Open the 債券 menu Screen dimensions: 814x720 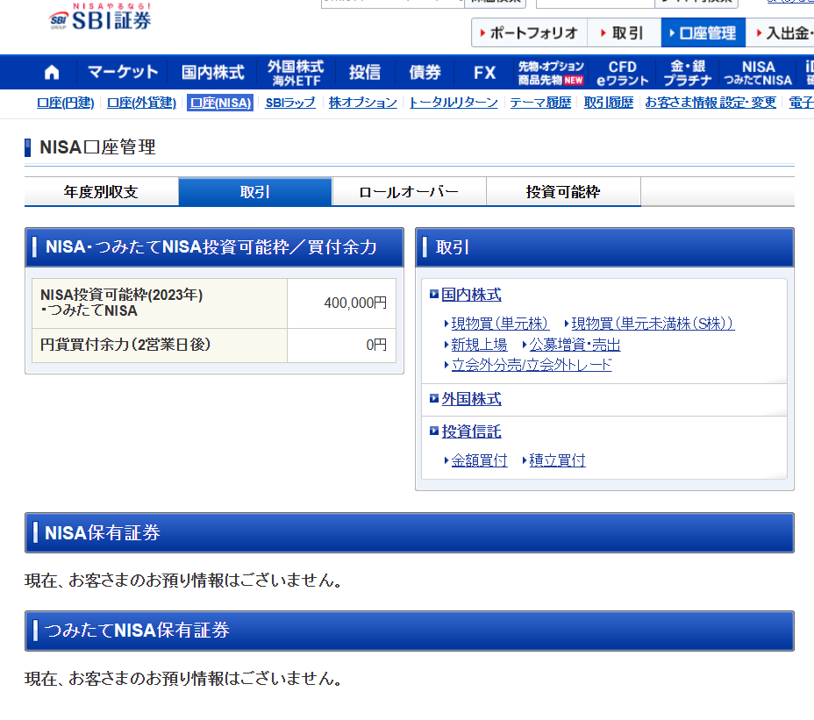425,72
